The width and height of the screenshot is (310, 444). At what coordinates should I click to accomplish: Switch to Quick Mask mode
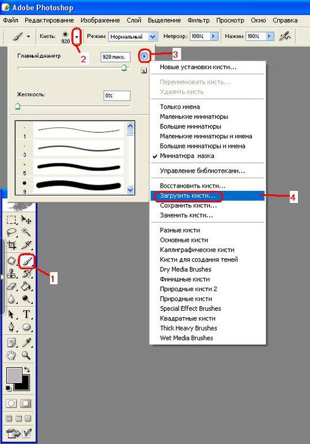pos(25,403)
